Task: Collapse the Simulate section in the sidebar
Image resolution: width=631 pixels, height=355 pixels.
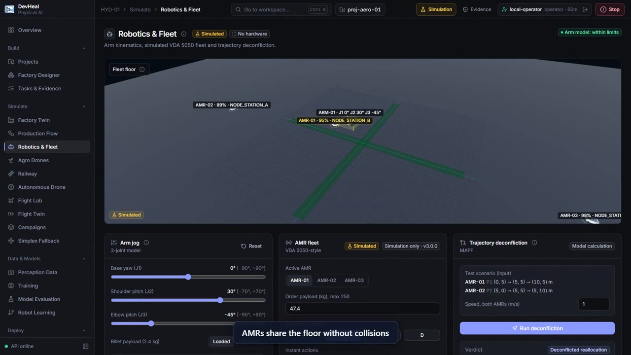Action: click(47, 106)
